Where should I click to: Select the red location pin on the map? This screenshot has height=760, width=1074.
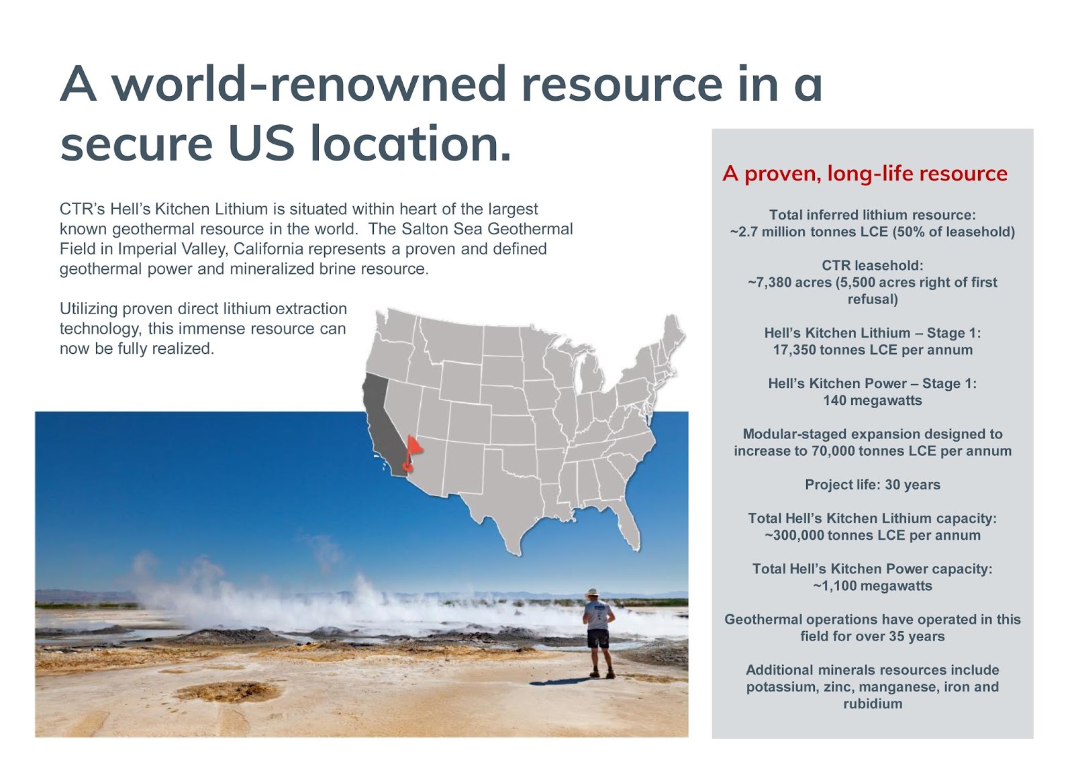412,450
